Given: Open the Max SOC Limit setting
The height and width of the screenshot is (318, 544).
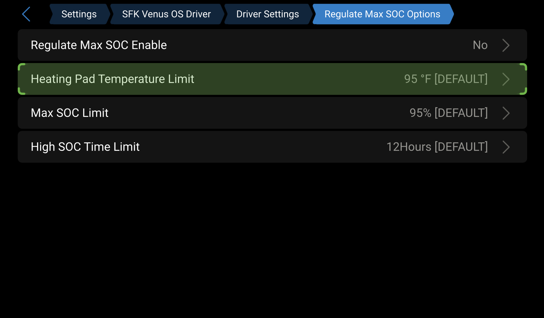Looking at the screenshot, I should tap(272, 113).
